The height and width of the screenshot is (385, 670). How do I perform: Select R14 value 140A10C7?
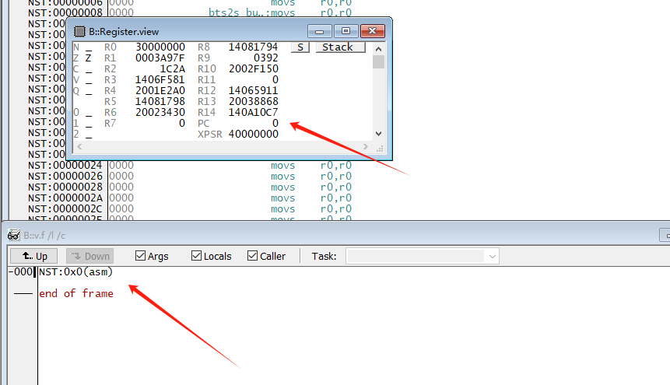pos(254,112)
